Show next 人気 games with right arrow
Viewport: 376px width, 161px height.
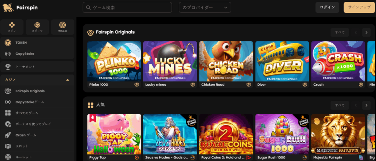tap(366, 105)
